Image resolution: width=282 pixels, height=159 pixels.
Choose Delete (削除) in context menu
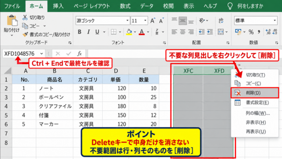pyautogui.click(x=255, y=93)
